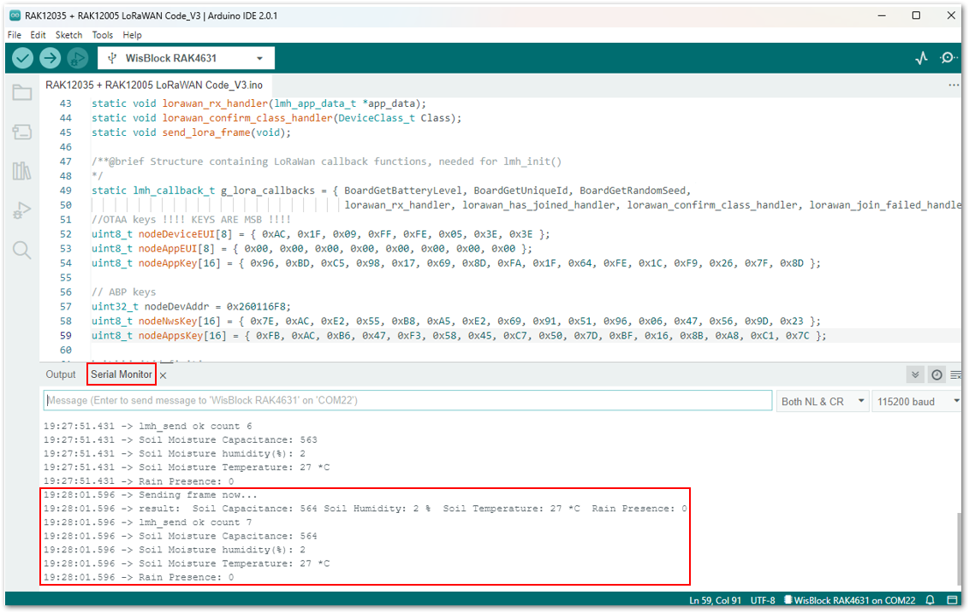Open the editor tab more options menu
969x613 pixels.
pyautogui.click(x=954, y=85)
